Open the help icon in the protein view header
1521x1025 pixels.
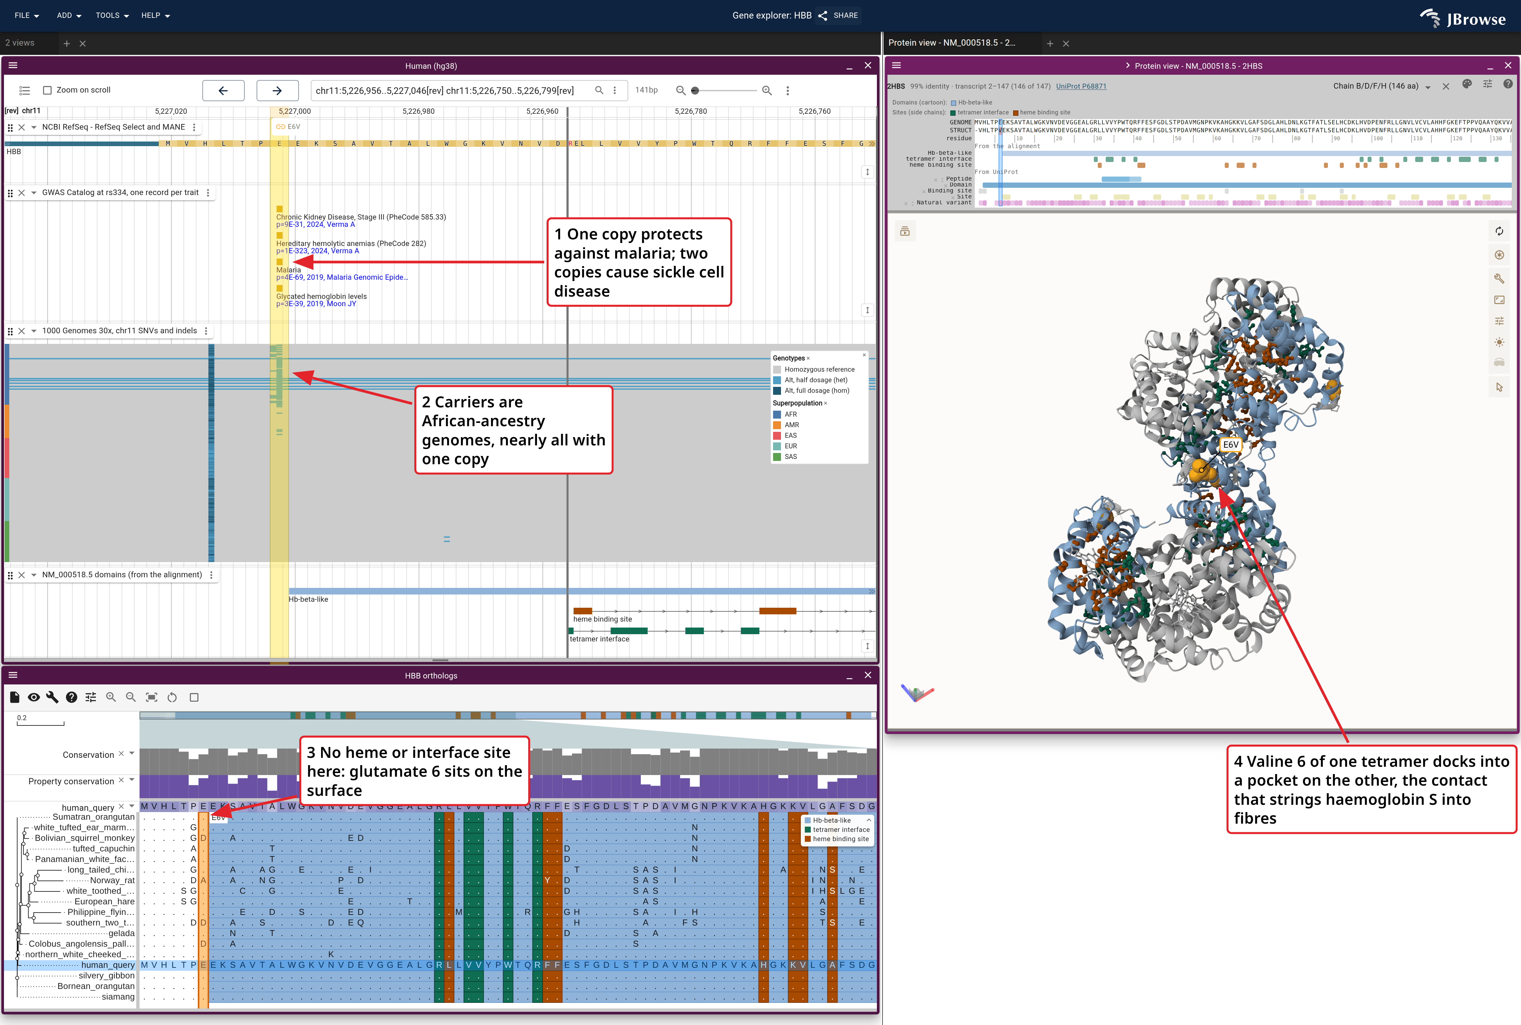pyautogui.click(x=1508, y=84)
